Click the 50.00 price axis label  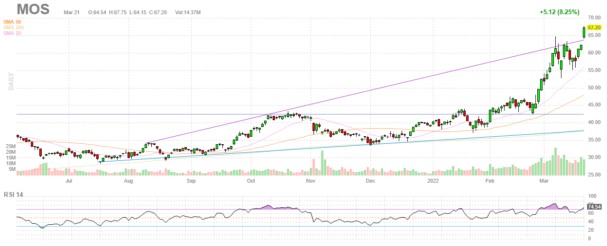(x=594, y=88)
